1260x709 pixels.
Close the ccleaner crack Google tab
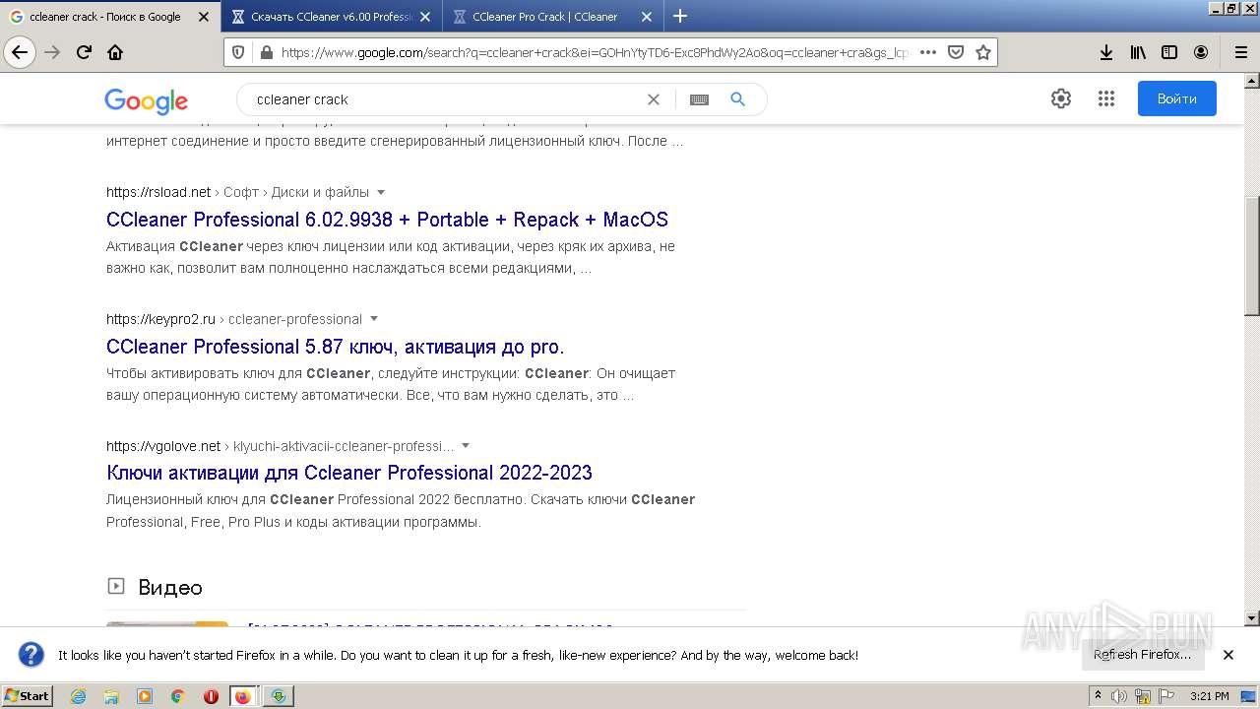(x=204, y=17)
